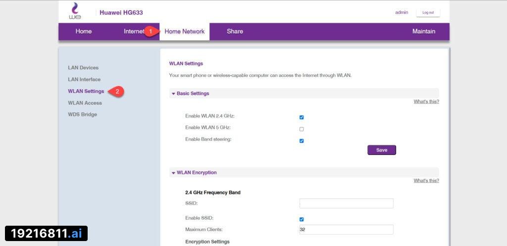Click the admin username link

pyautogui.click(x=402, y=12)
